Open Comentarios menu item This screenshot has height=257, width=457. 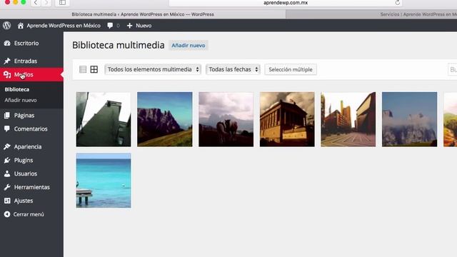pyautogui.click(x=31, y=128)
